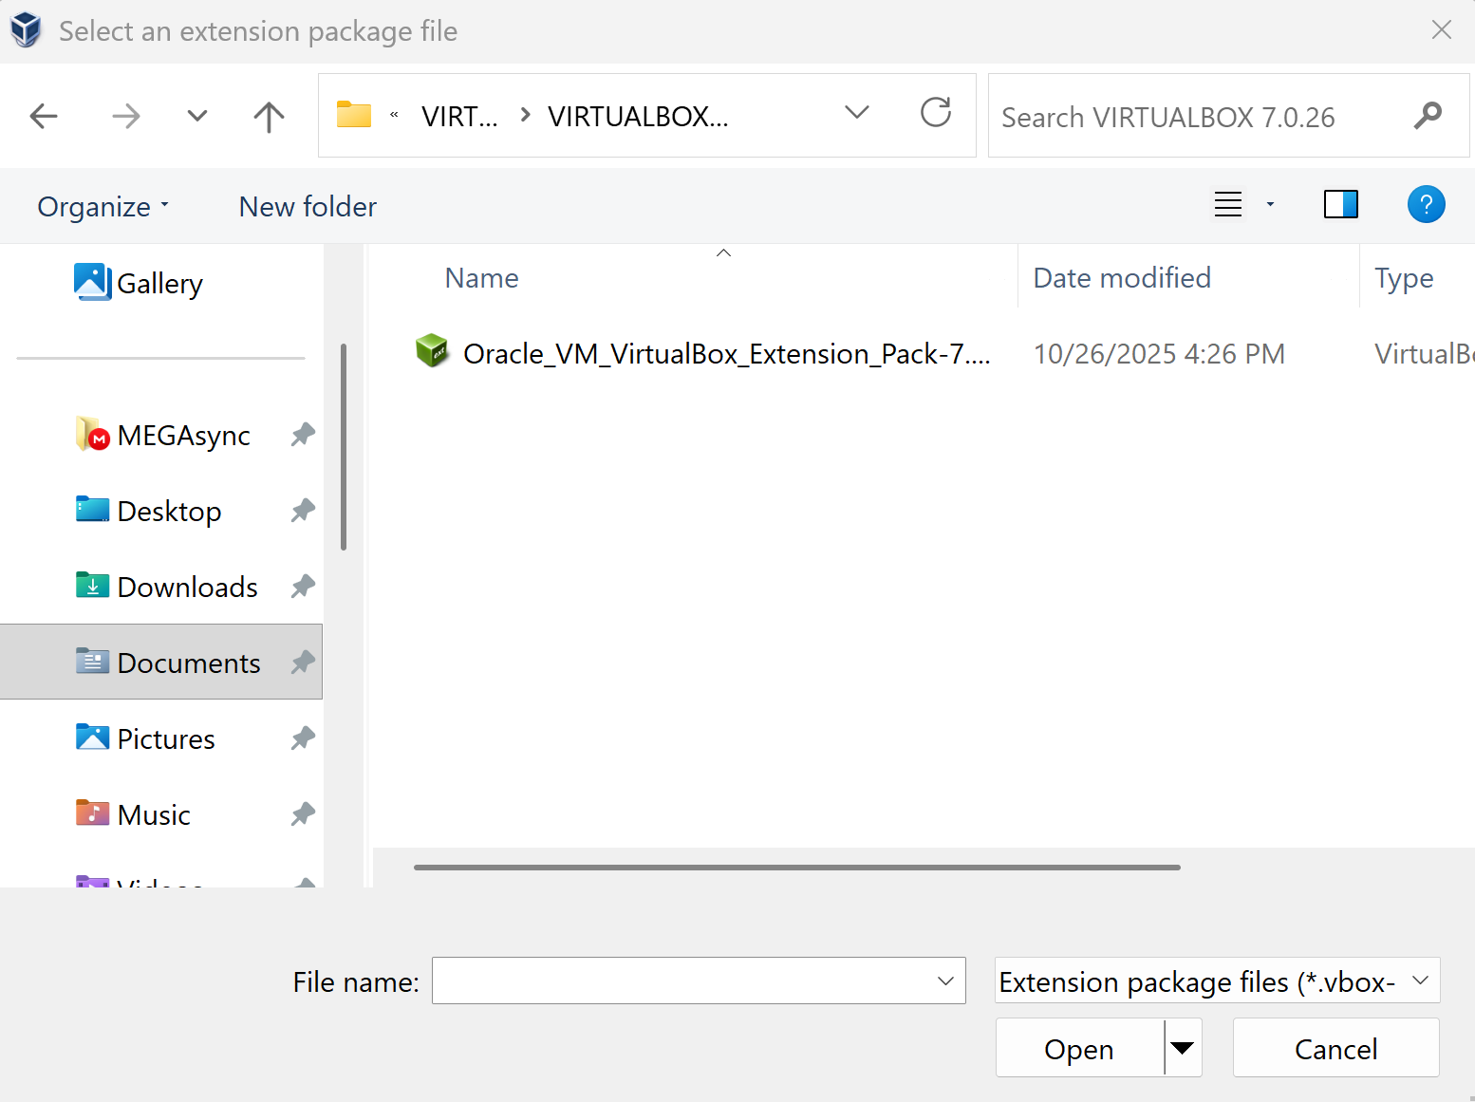Click the green extension pack file icon
Image resolution: width=1475 pixels, height=1102 pixels.
click(432, 351)
